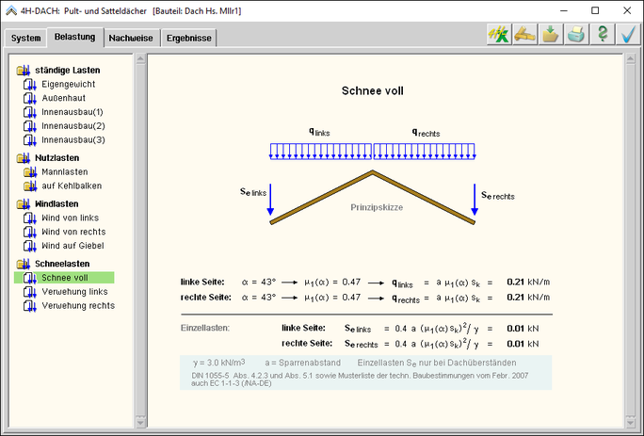The image size is (644, 436).
Task: Open the Nachweise tab
Action: tap(131, 39)
